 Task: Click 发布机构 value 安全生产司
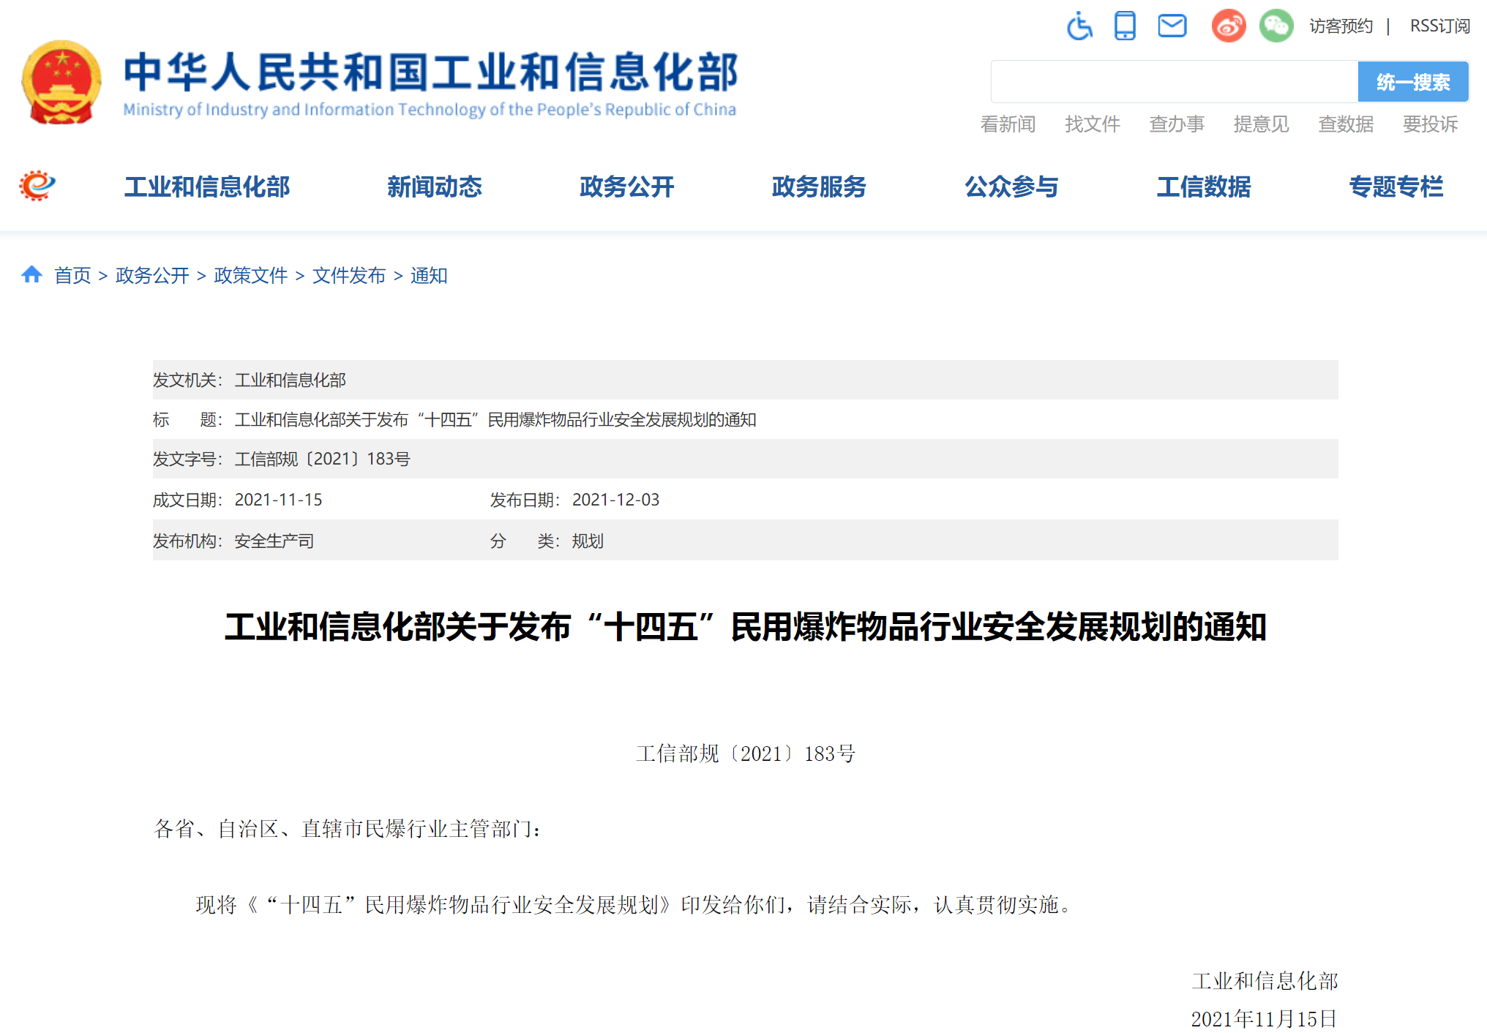click(x=274, y=541)
